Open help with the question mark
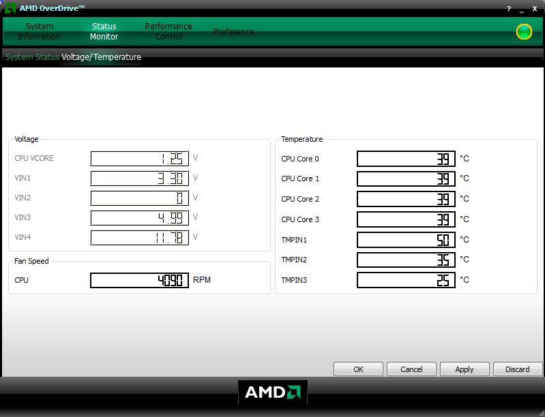The width and height of the screenshot is (545, 417). 508,9
